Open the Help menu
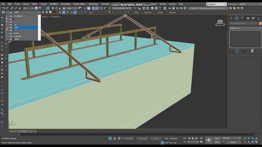The height and width of the screenshot is (147, 262). (181, 4)
